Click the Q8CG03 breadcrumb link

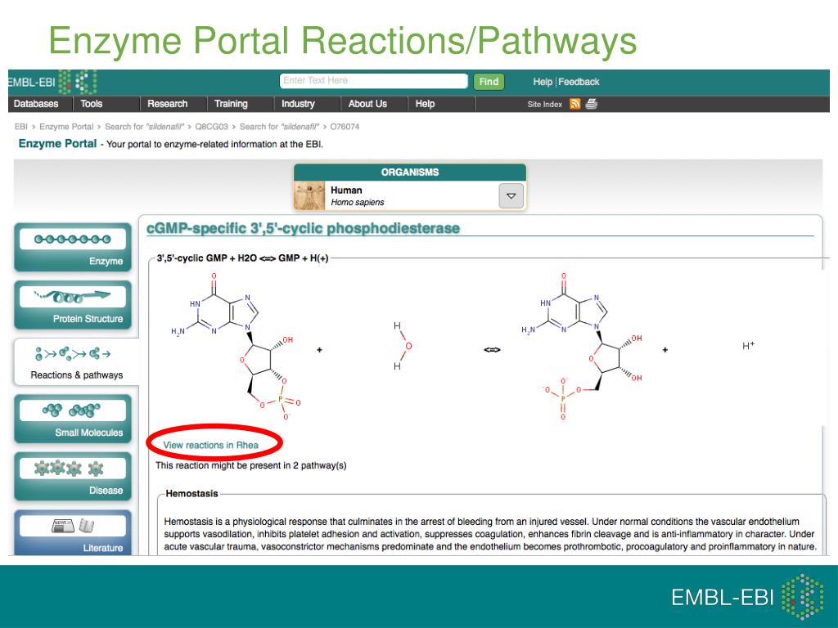pyautogui.click(x=212, y=127)
